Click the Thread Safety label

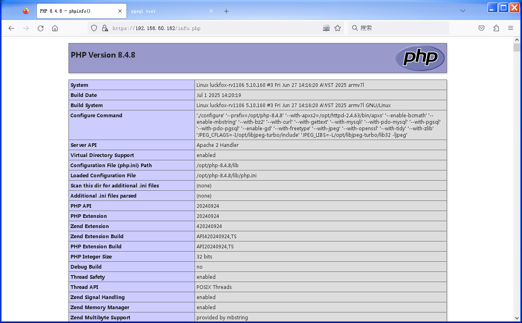click(x=88, y=277)
